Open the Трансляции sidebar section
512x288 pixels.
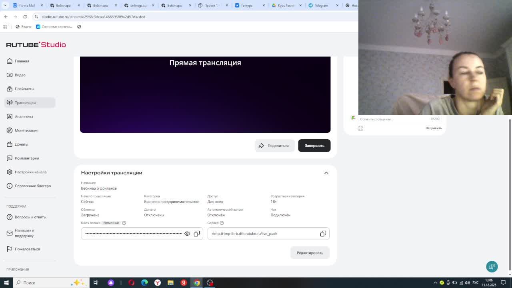tap(25, 103)
